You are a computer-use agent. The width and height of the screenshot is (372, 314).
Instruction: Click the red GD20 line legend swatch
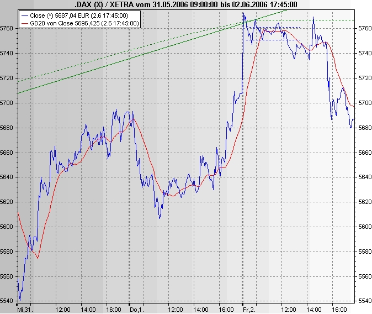(x=25, y=24)
